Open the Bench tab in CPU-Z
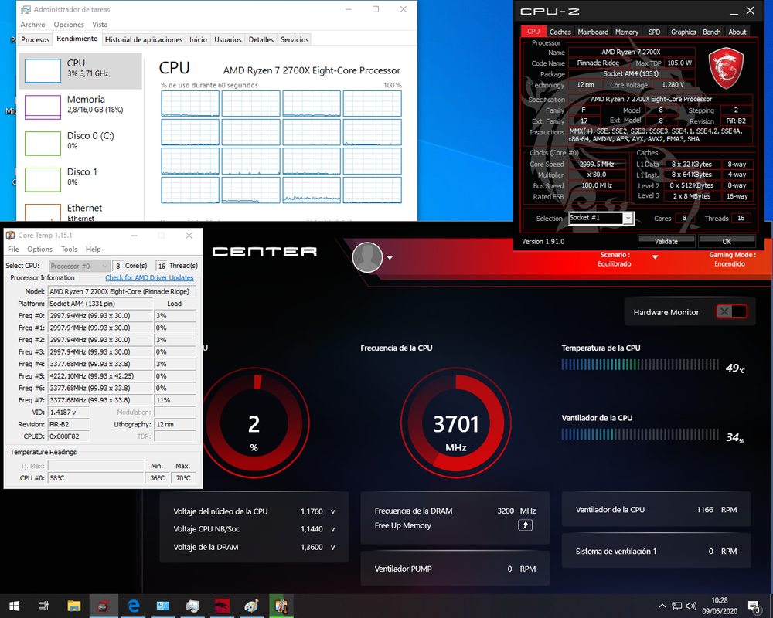This screenshot has height=618, width=773. [x=711, y=32]
